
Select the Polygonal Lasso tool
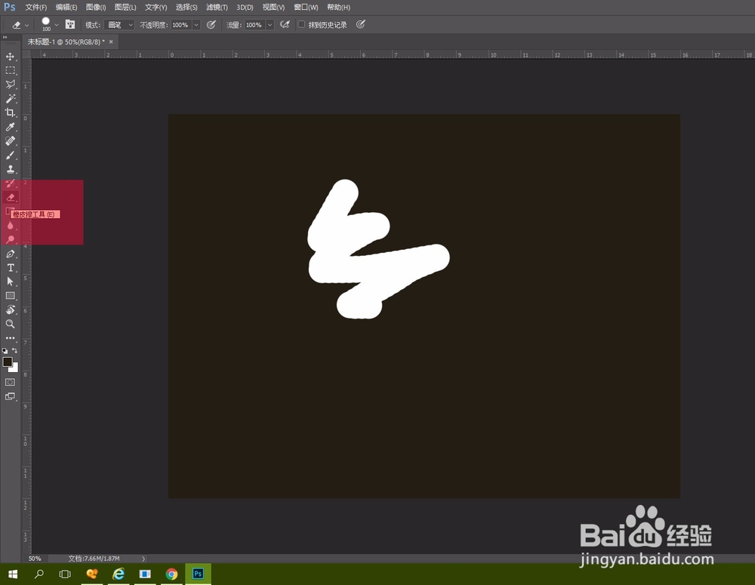click(x=10, y=85)
